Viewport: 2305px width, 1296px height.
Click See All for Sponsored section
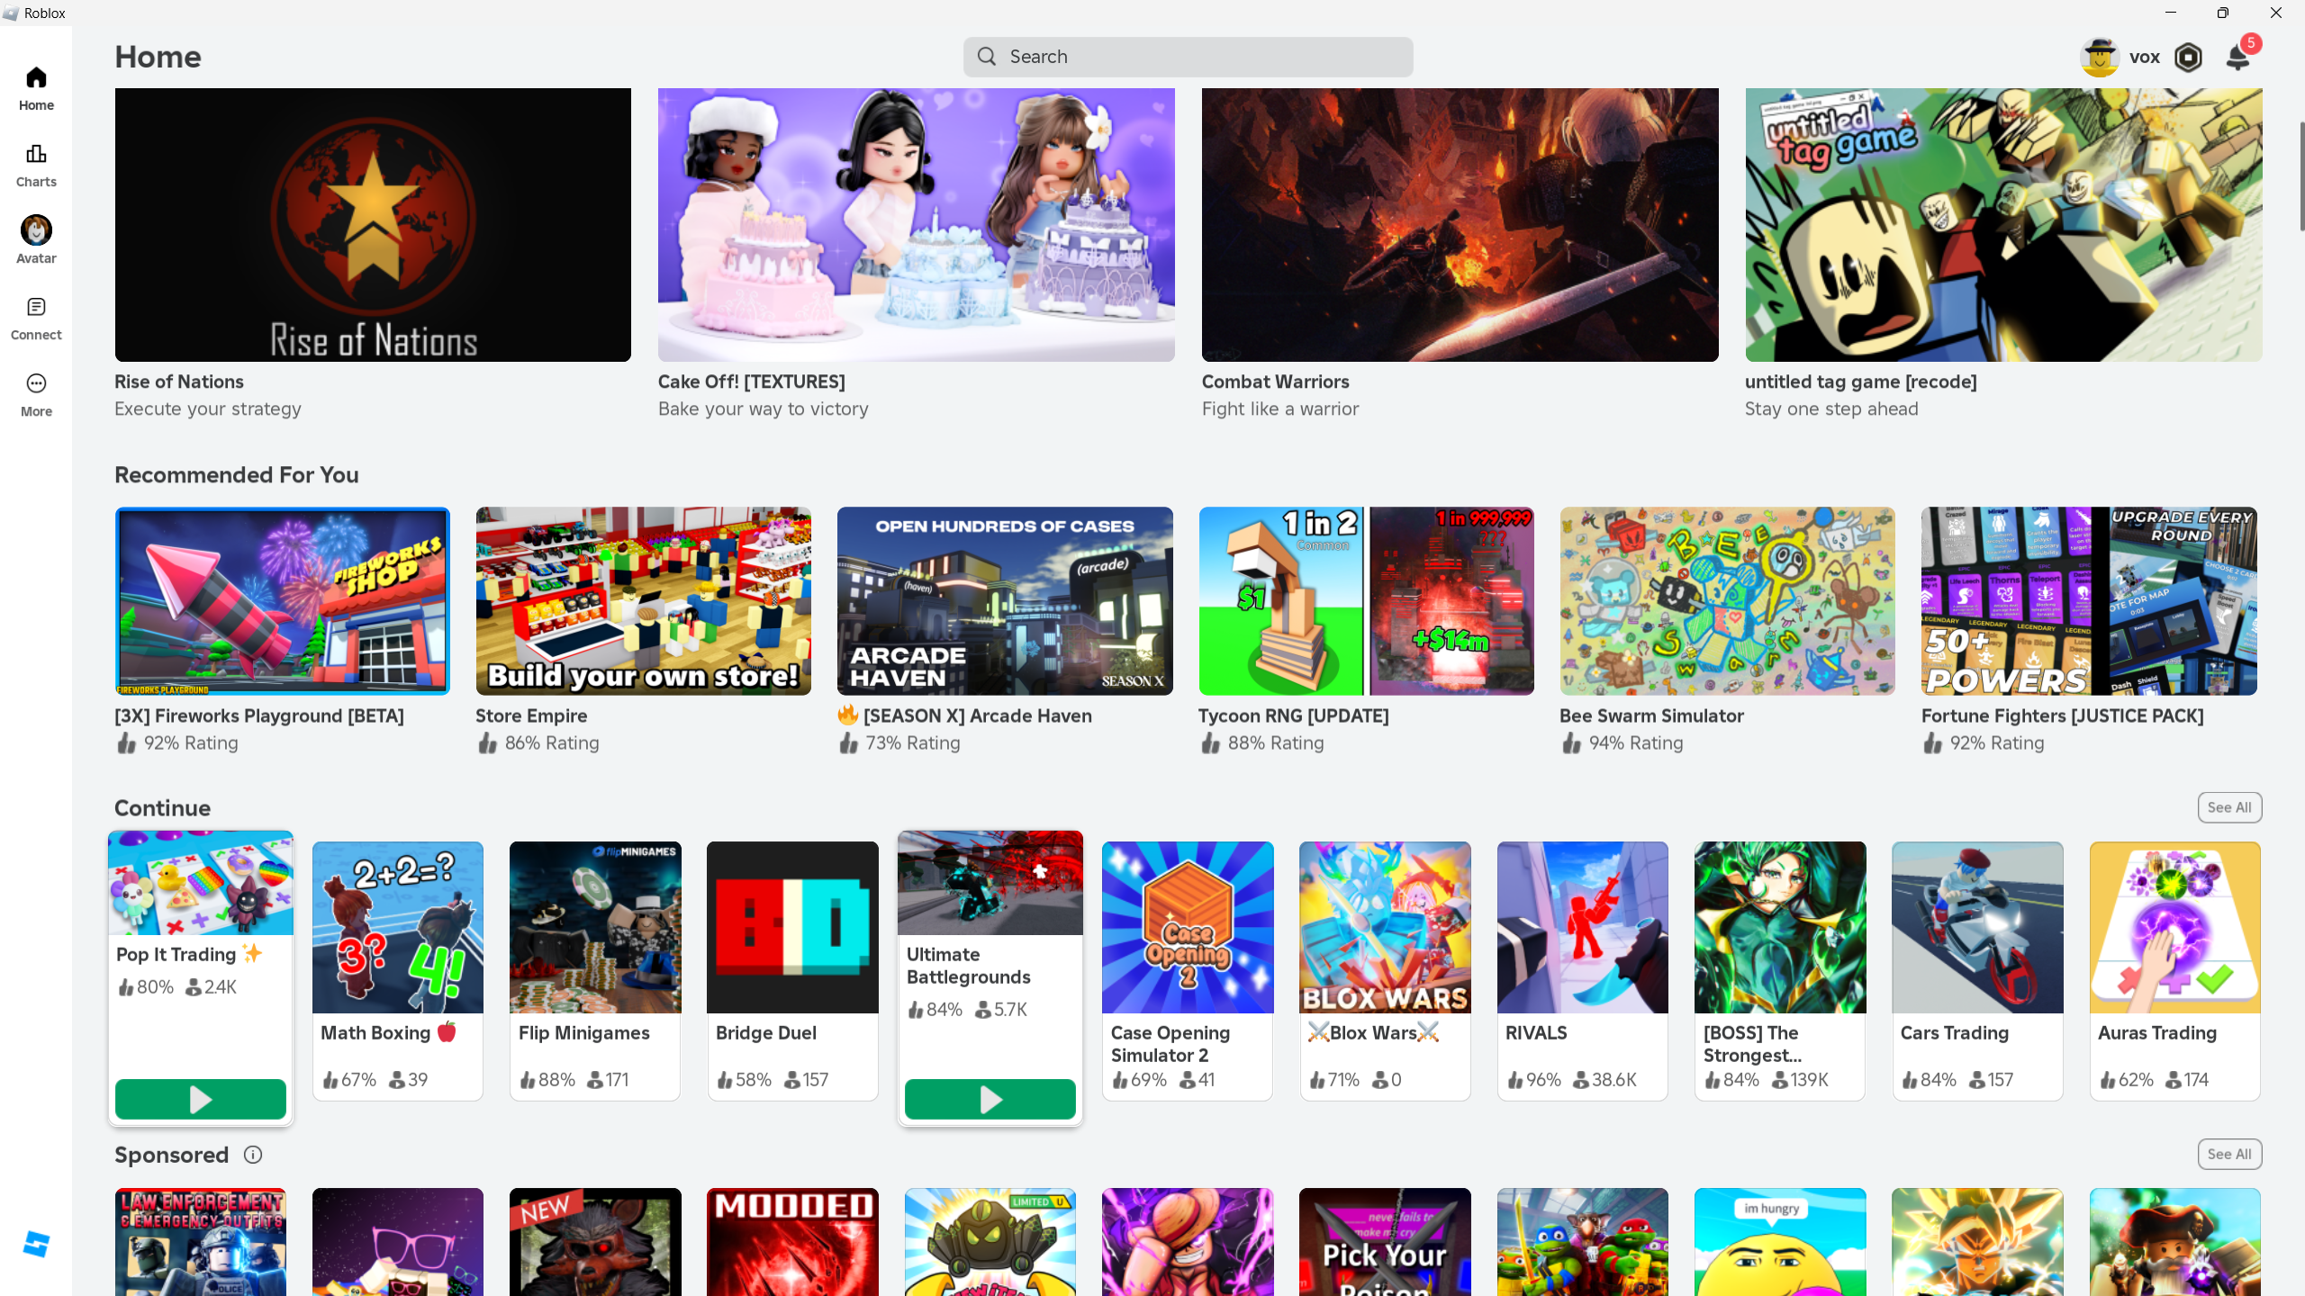pos(2228,1154)
